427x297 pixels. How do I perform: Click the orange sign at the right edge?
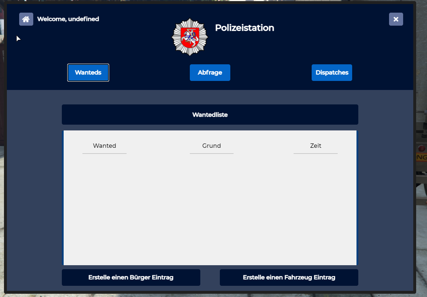tap(422, 158)
